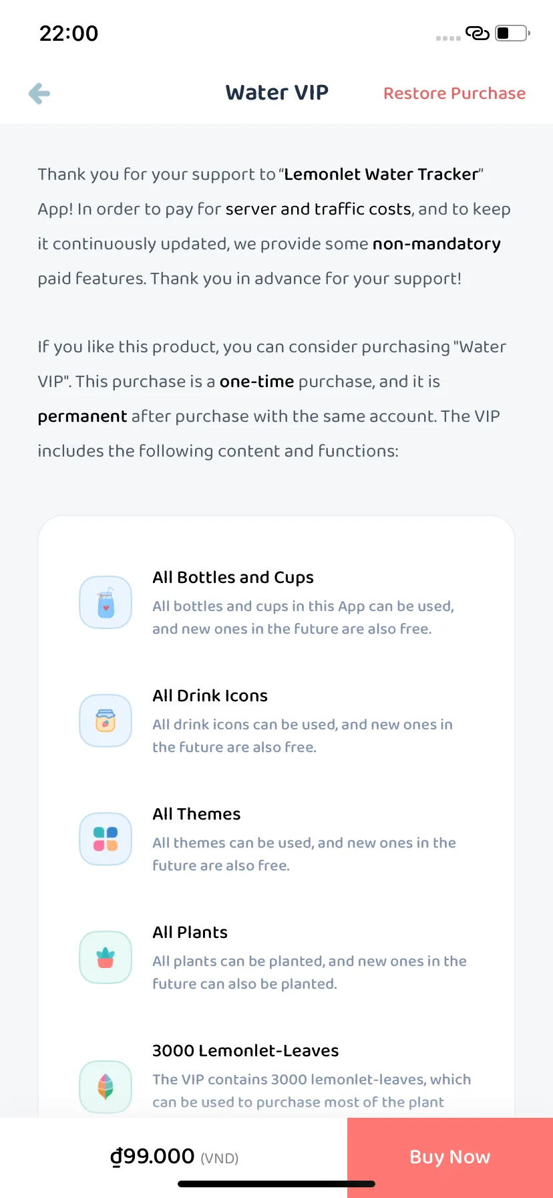The image size is (553, 1198).
Task: Select the 3000 Lemonlet-Leaves heading
Action: (x=245, y=1051)
